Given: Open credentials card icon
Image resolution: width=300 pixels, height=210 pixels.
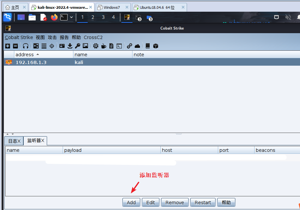Looking at the screenshot, I should pos(62,46).
